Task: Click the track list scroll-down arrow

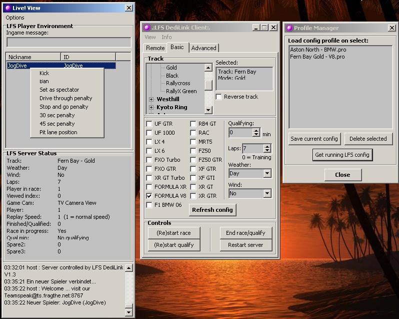Action: click(208, 110)
